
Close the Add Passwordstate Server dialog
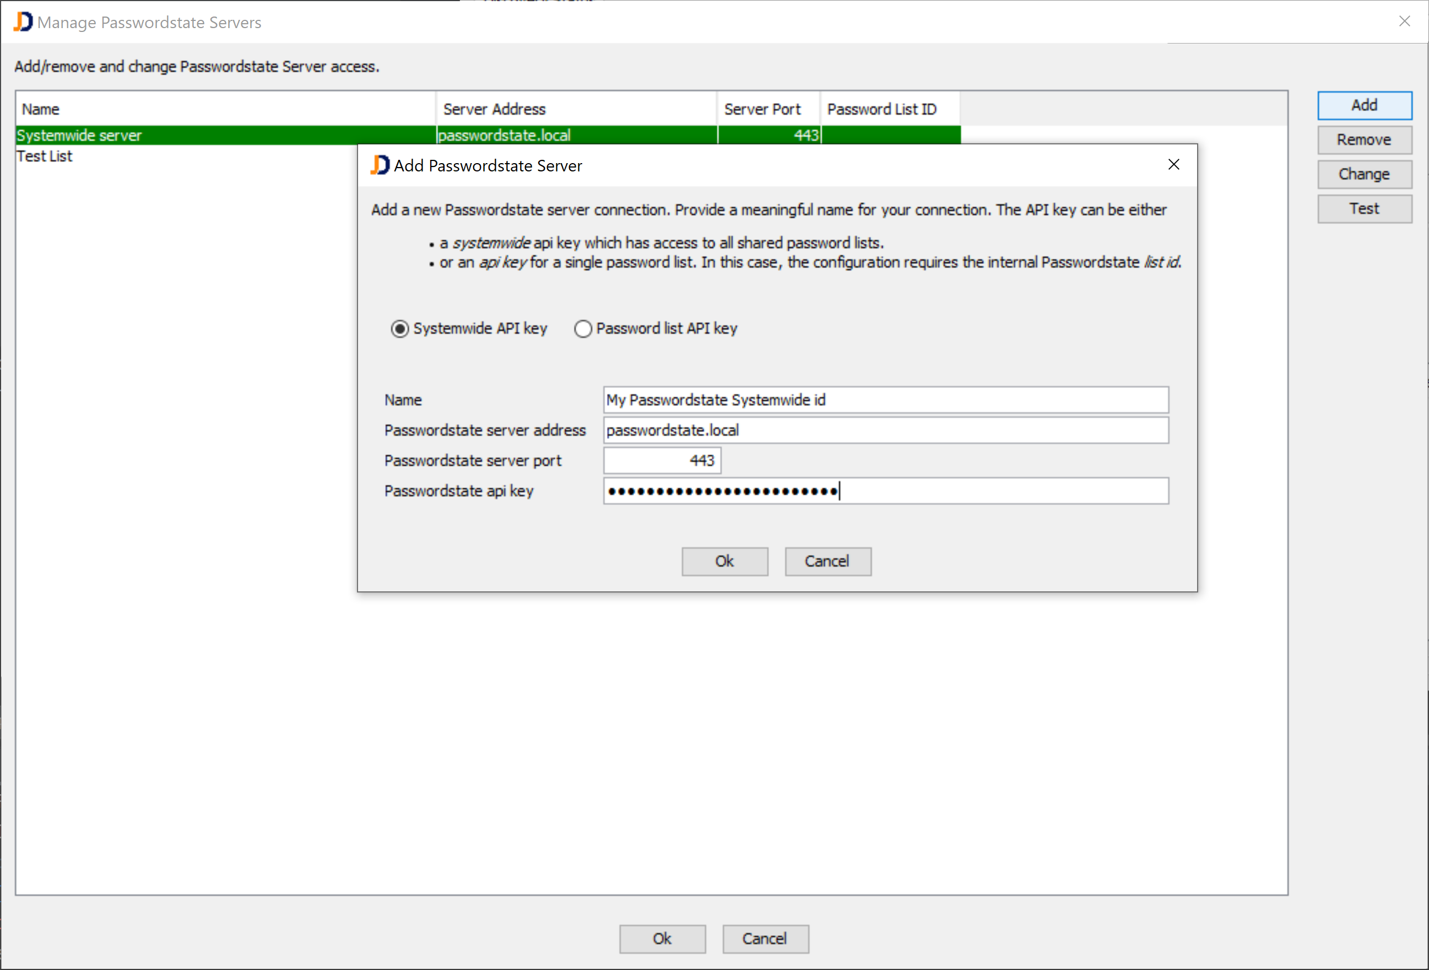1173,164
